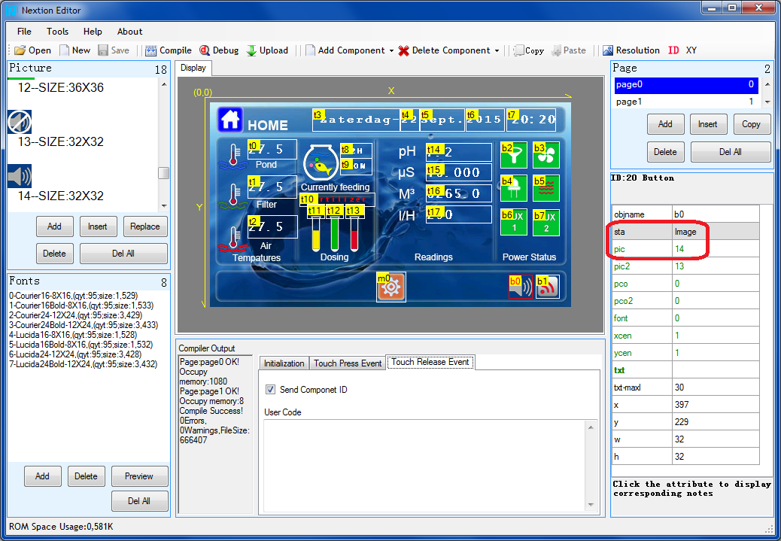Open the About menu
This screenshot has height=541, width=781.
coord(129,32)
